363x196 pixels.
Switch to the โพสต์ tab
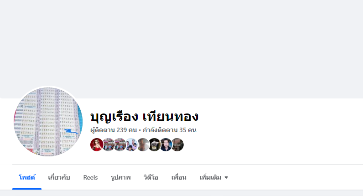click(x=27, y=177)
